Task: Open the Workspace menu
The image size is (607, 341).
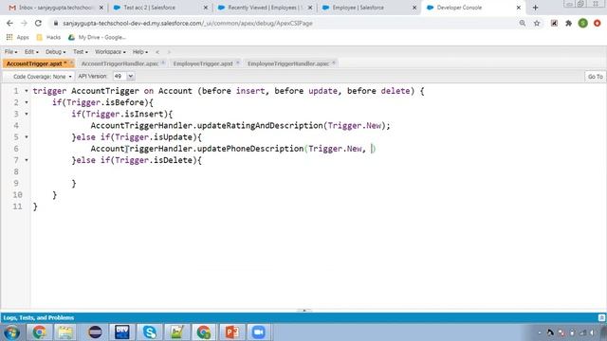Action: 110,52
